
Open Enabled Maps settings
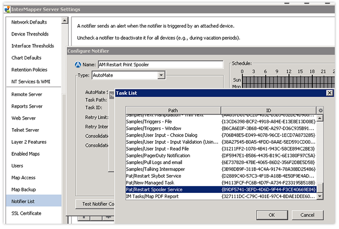click(x=26, y=154)
